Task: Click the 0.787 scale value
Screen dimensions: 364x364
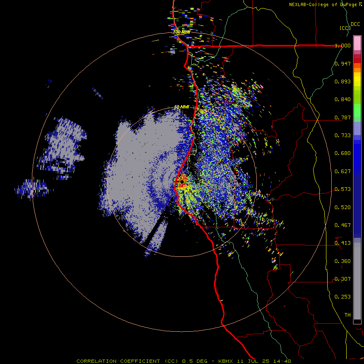Action: coord(343,117)
